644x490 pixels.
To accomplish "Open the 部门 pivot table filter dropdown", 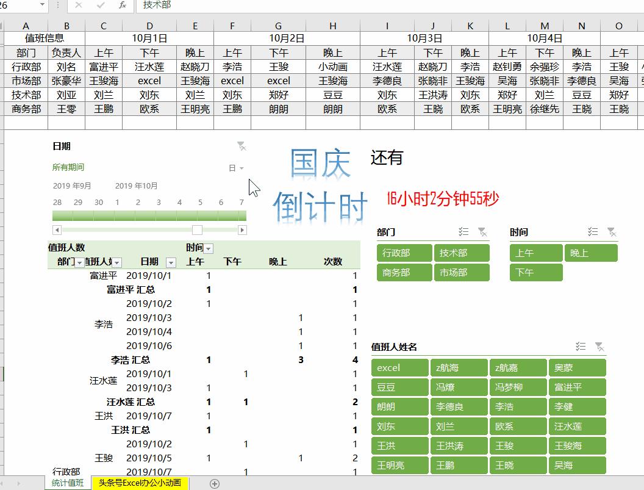I will pyautogui.click(x=80, y=261).
